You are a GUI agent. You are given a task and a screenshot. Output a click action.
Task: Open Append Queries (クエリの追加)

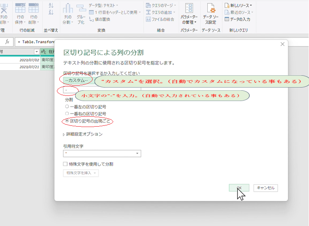160,12
